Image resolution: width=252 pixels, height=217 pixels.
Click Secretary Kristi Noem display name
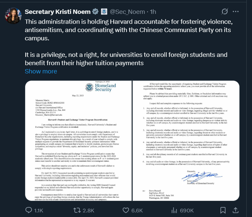(x=58, y=12)
